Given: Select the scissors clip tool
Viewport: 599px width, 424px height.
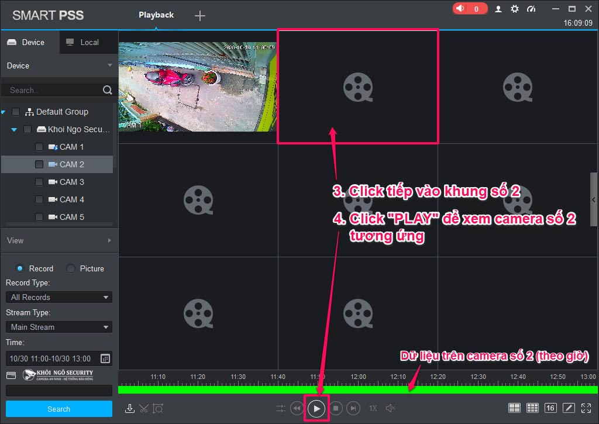Looking at the screenshot, I should [x=144, y=408].
